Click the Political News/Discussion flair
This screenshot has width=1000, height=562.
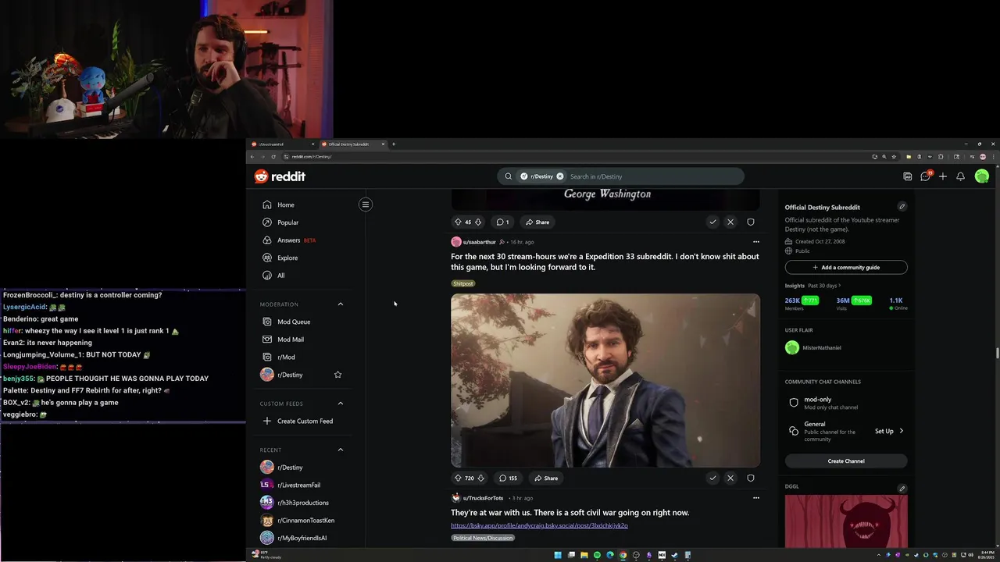tap(482, 538)
